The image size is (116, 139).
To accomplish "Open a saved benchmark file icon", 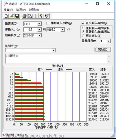I will coord(12,16).
